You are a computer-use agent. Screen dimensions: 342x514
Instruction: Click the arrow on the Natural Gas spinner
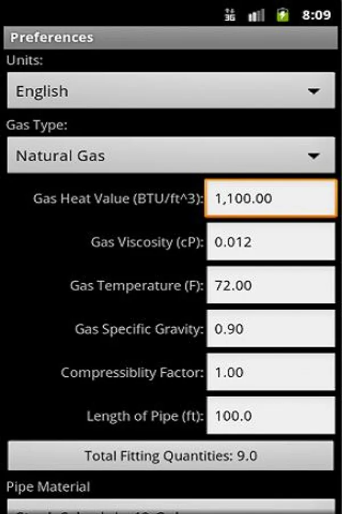pos(313,156)
